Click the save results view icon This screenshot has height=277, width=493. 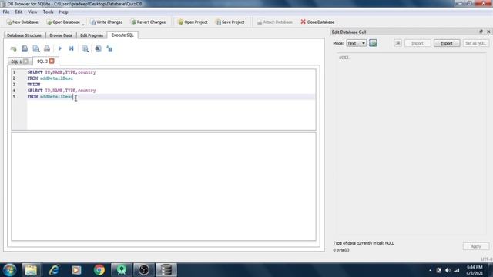point(85,48)
